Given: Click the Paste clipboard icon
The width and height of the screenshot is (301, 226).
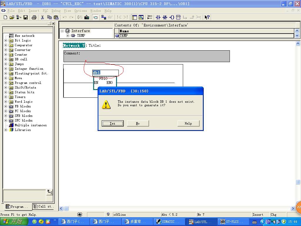Looking at the screenshot, I should point(56,17).
